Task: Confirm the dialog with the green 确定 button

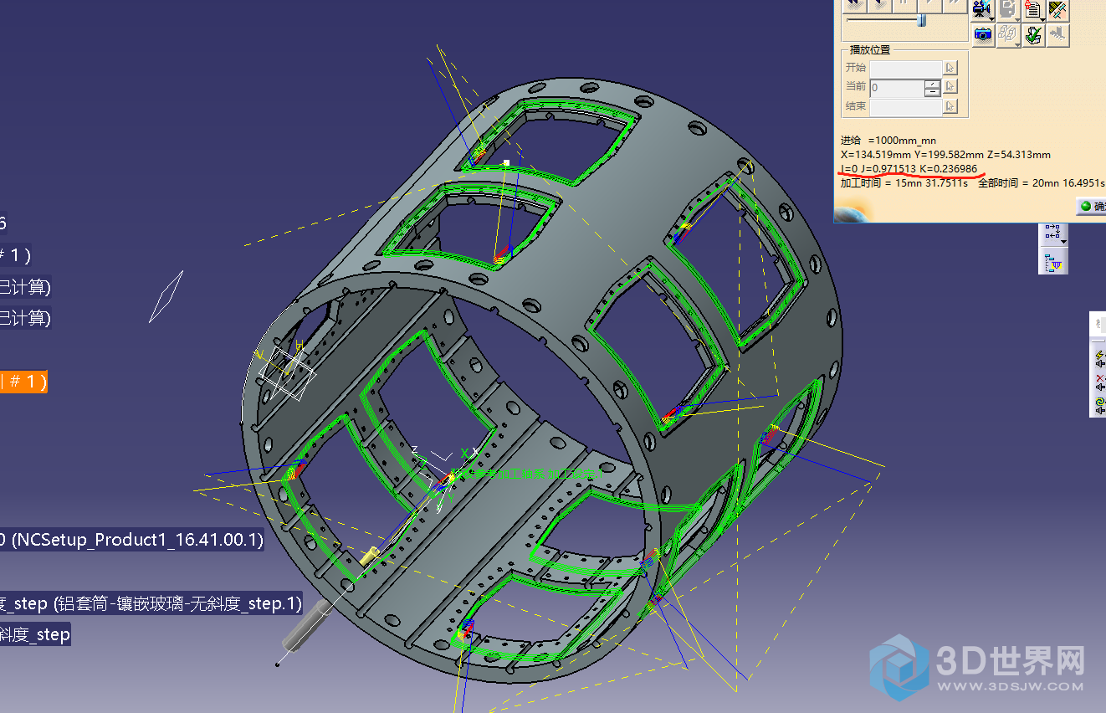Action: 1091,206
